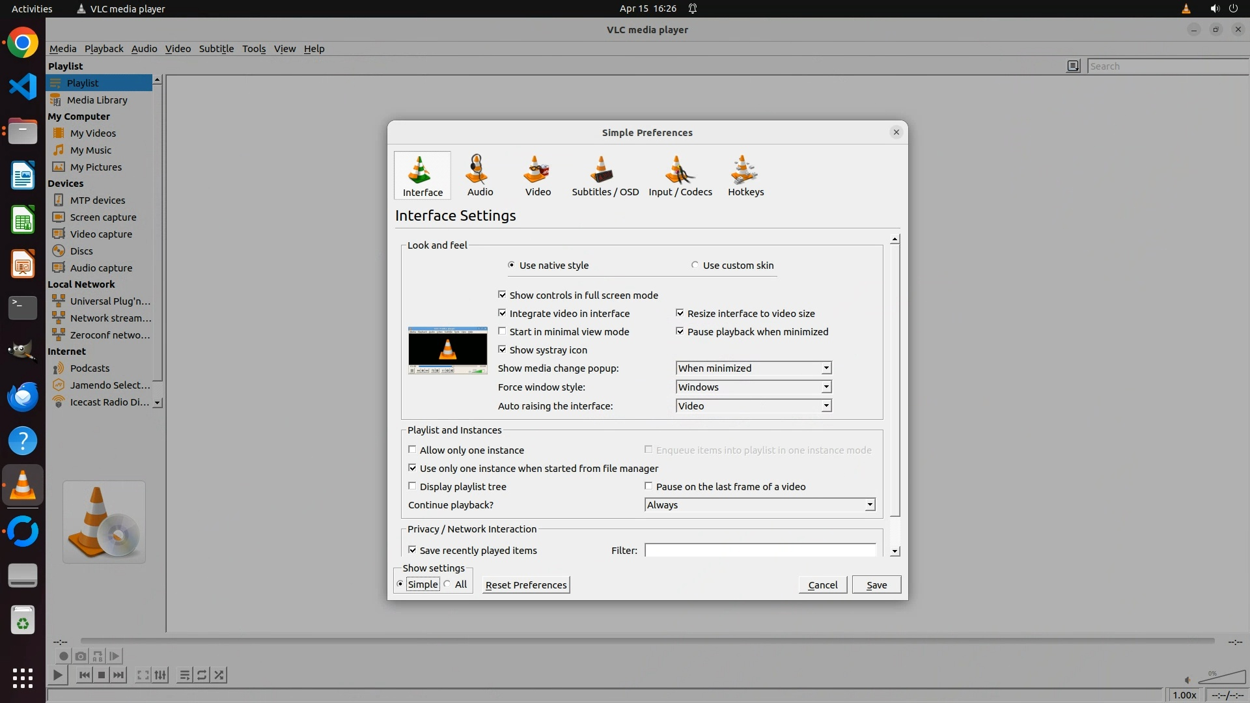Open Input / Codecs preferences category
Screen dimensions: 1250x703
click(x=680, y=175)
